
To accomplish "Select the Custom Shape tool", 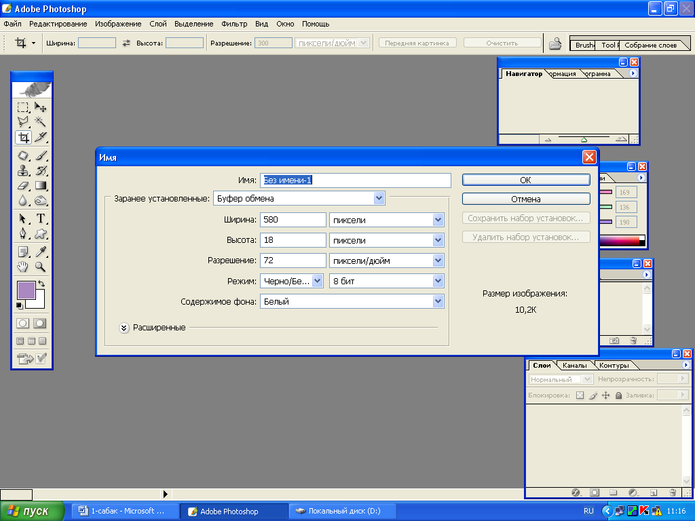I will pyautogui.click(x=41, y=233).
